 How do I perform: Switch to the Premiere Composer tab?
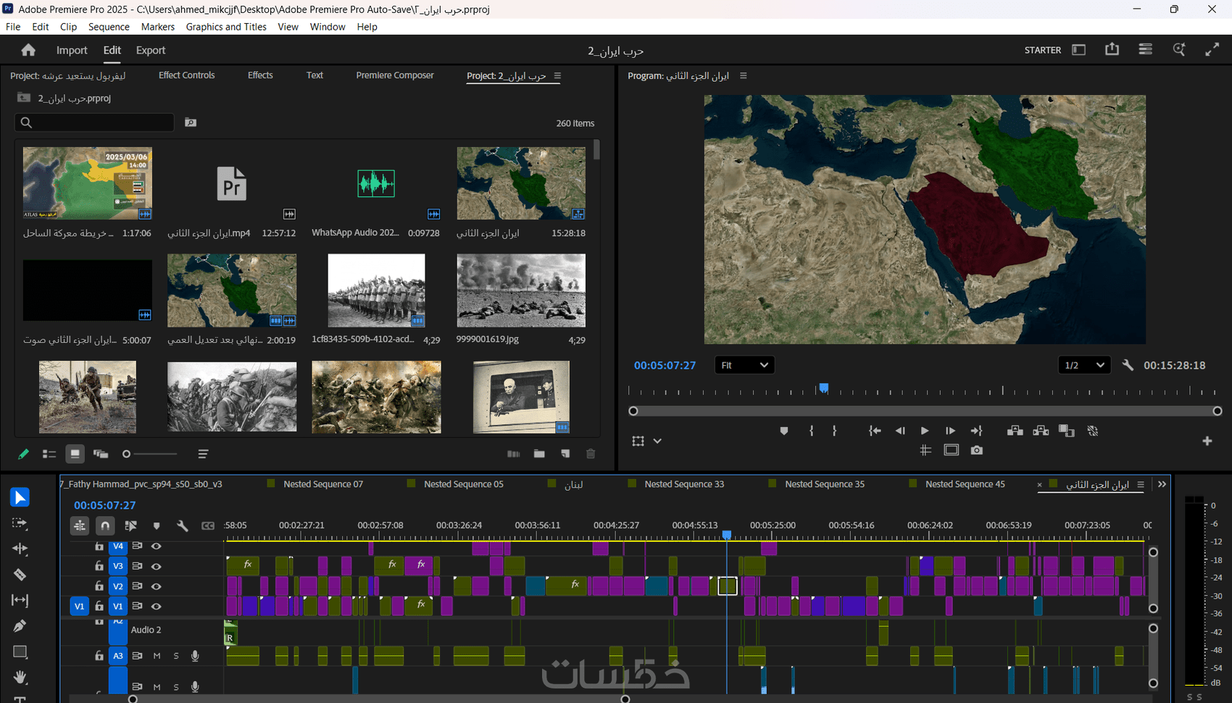(395, 75)
